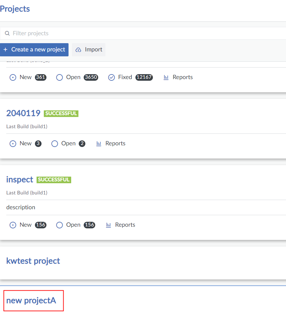This screenshot has width=286, height=318.
Task: Select the new projectA project title
Action: pyautogui.click(x=31, y=301)
